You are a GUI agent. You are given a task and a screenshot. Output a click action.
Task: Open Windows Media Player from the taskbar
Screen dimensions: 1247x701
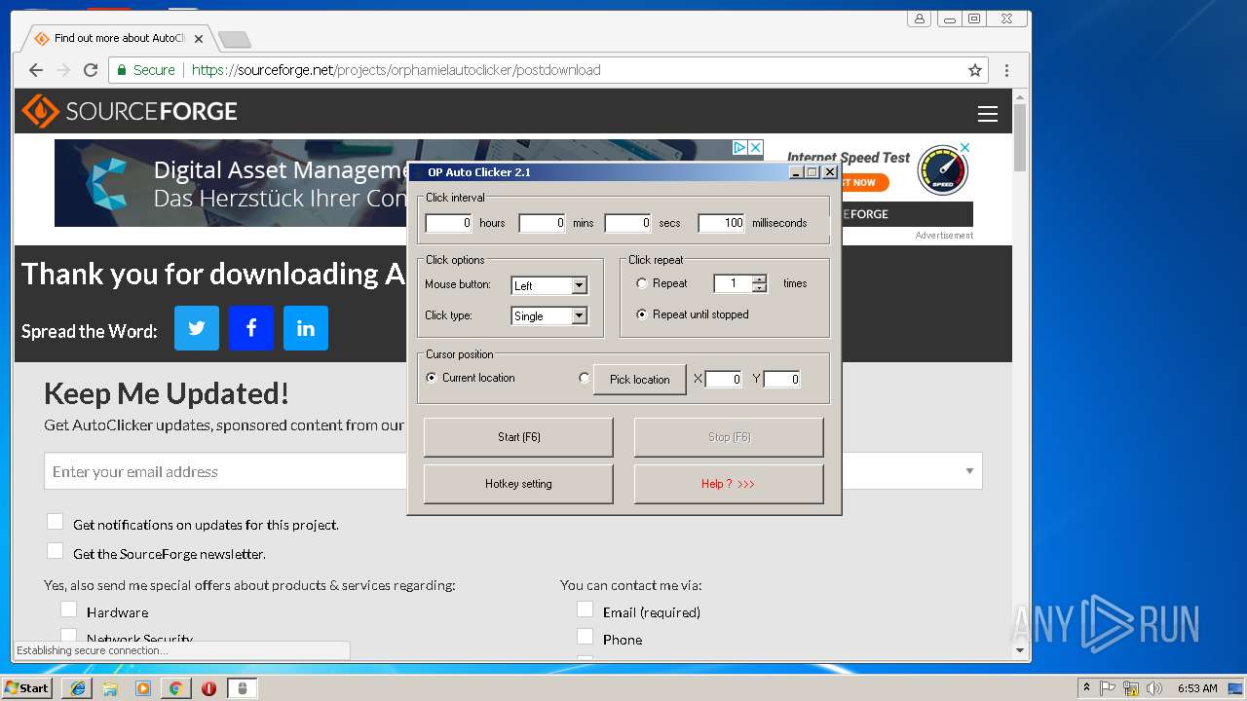[x=143, y=688]
